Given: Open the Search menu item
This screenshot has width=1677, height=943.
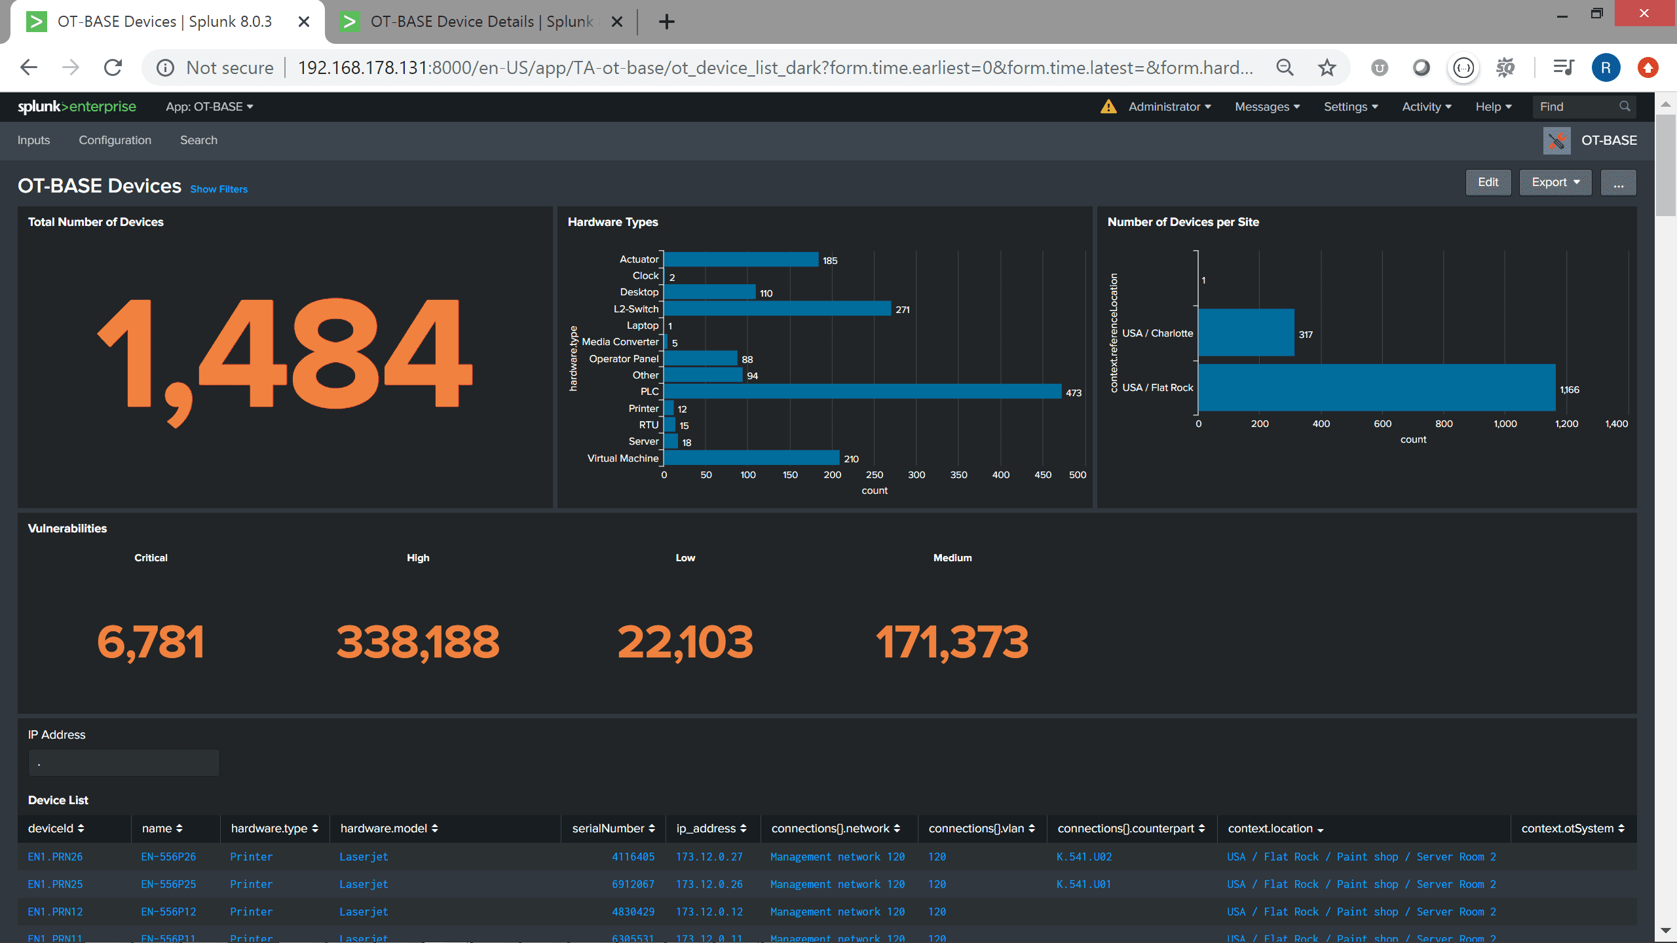Looking at the screenshot, I should 198,140.
